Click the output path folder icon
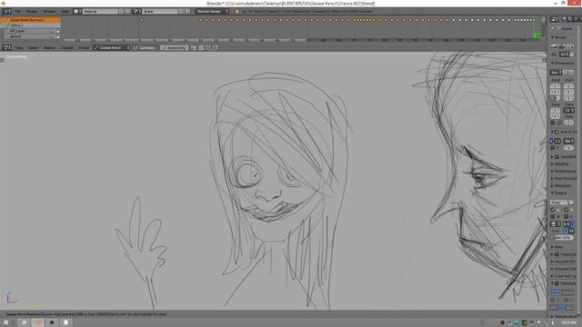This screenshot has height=327, width=582. pyautogui.click(x=571, y=203)
